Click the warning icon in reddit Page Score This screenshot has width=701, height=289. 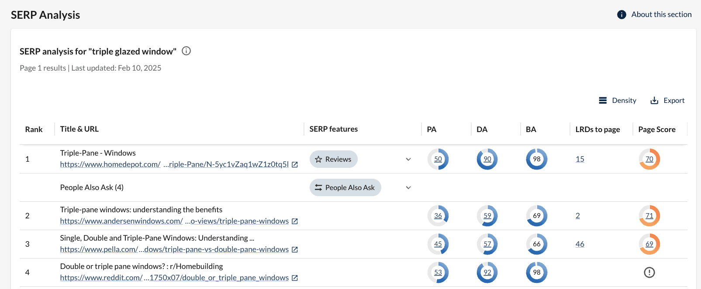(x=649, y=272)
